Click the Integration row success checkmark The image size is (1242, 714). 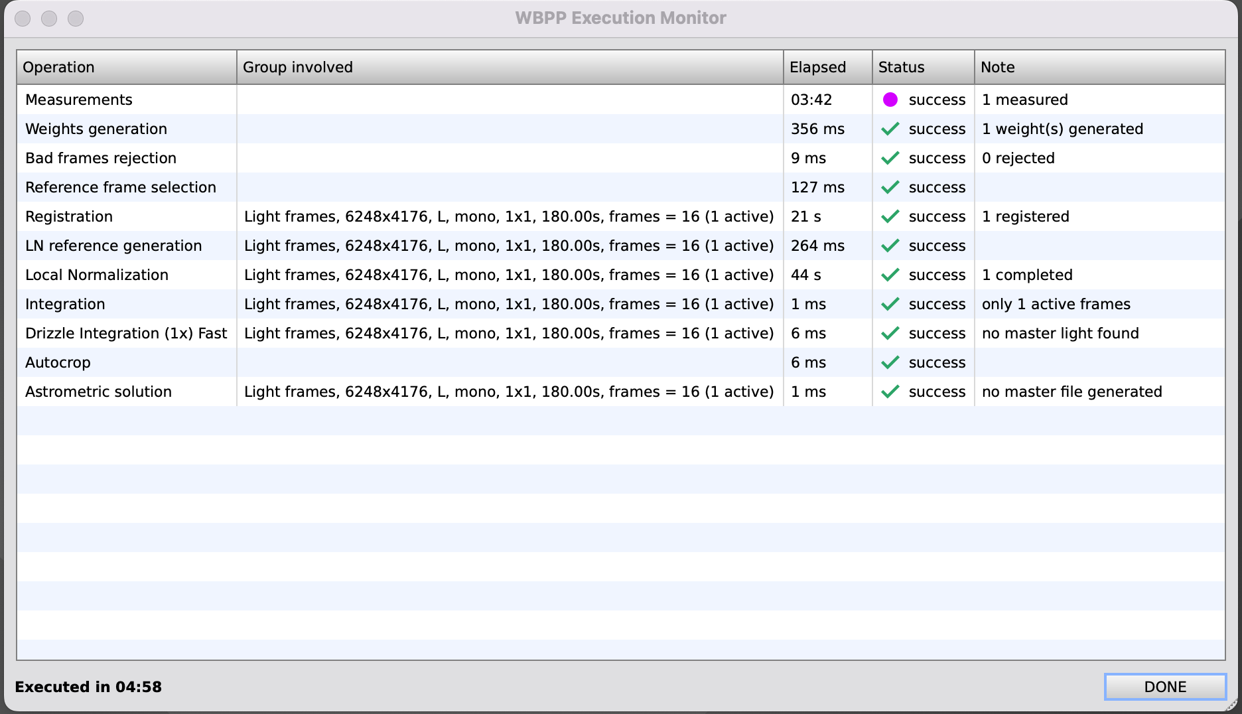pos(890,304)
